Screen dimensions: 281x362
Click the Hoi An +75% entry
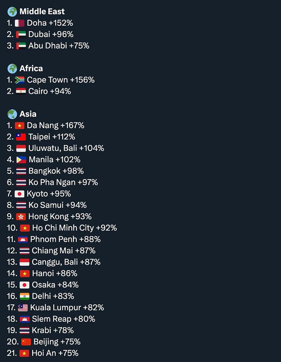[55, 353]
